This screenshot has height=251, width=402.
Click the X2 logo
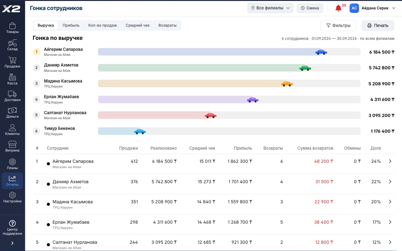tap(11, 9)
